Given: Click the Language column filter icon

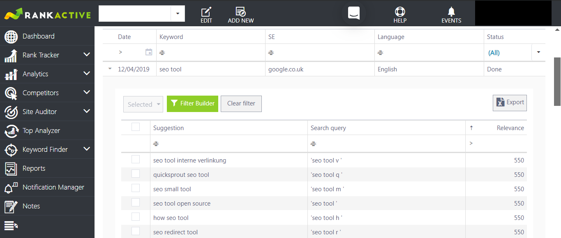Looking at the screenshot, I should pos(381,53).
